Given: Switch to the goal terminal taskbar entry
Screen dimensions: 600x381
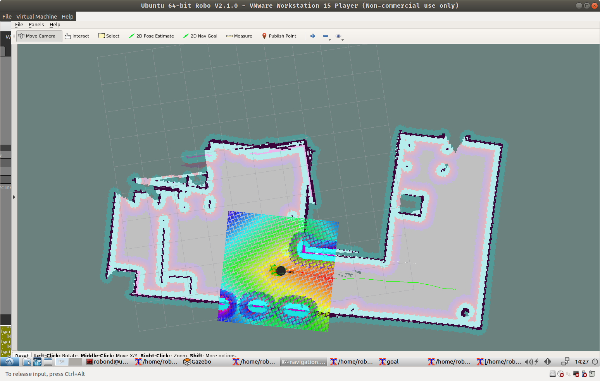Looking at the screenshot, I should [389, 362].
